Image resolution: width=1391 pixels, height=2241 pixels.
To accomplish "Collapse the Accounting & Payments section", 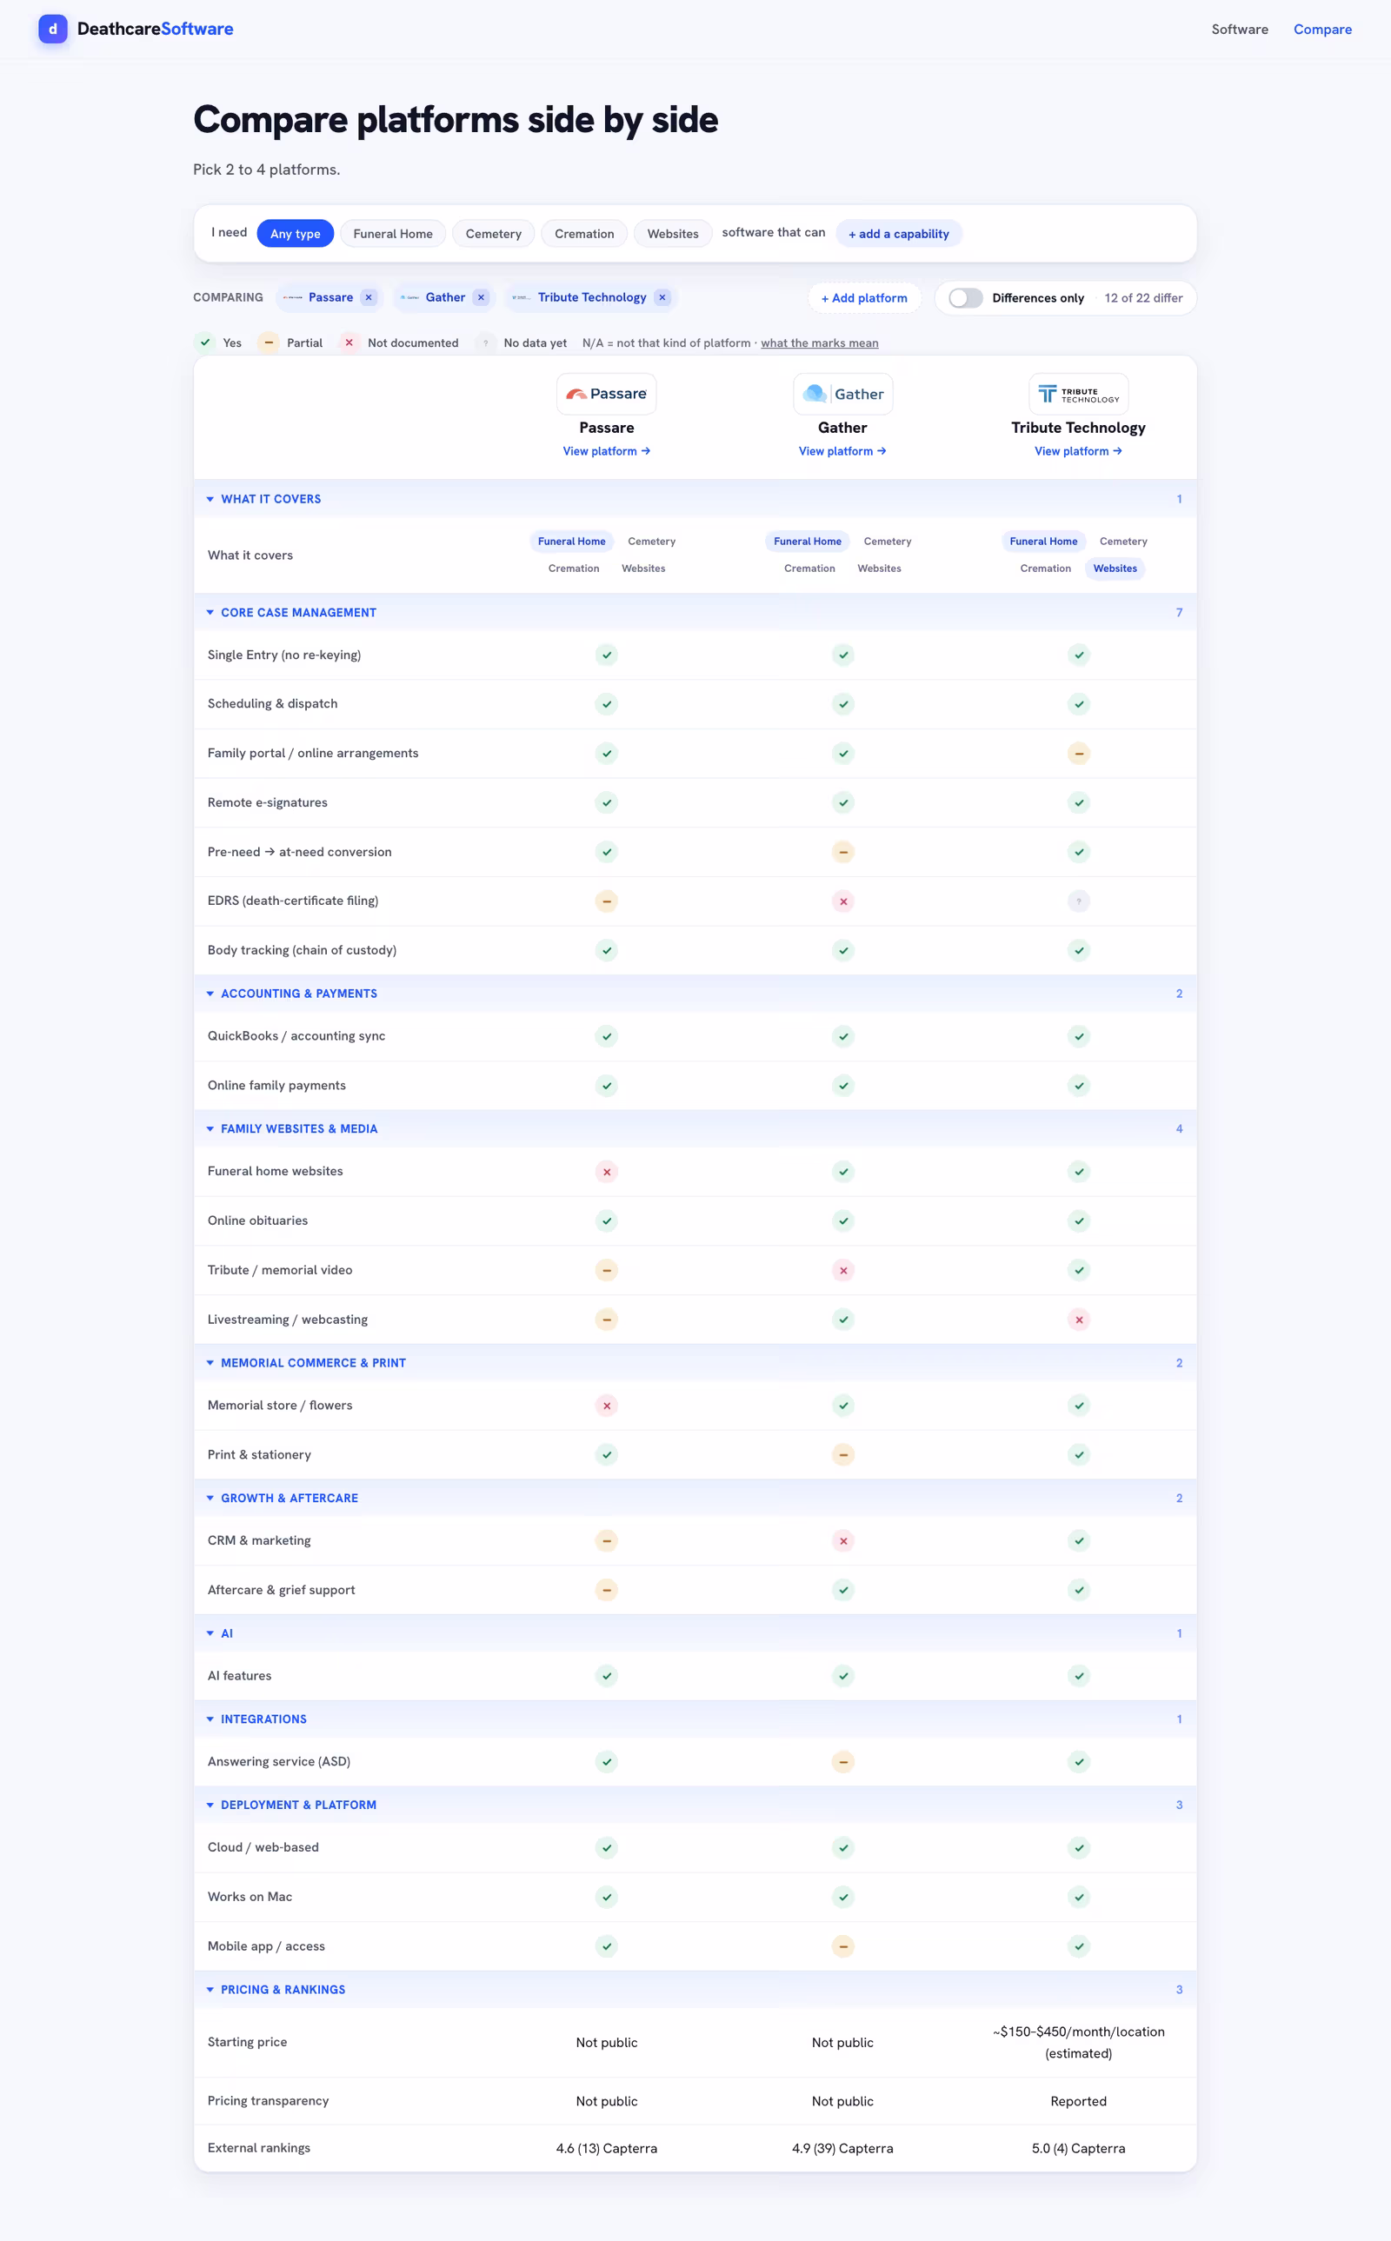I will pos(695,993).
